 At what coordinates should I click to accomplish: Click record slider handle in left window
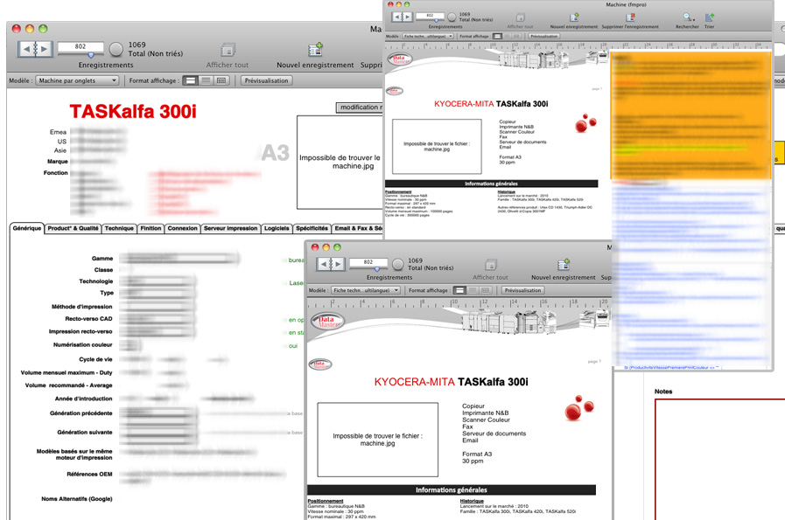(91, 55)
